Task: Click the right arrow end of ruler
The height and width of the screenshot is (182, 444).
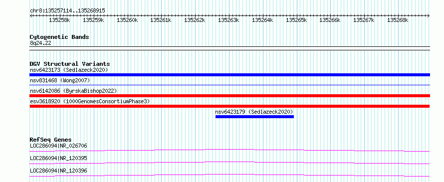Action: (429, 15)
